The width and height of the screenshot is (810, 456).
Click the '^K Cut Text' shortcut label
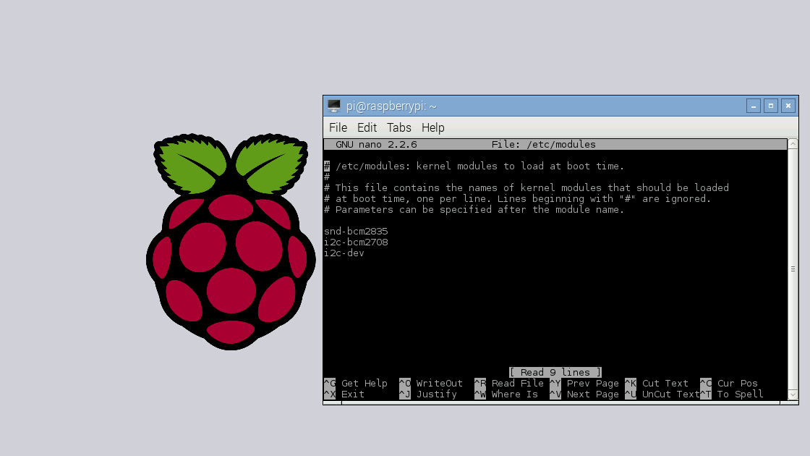(657, 383)
